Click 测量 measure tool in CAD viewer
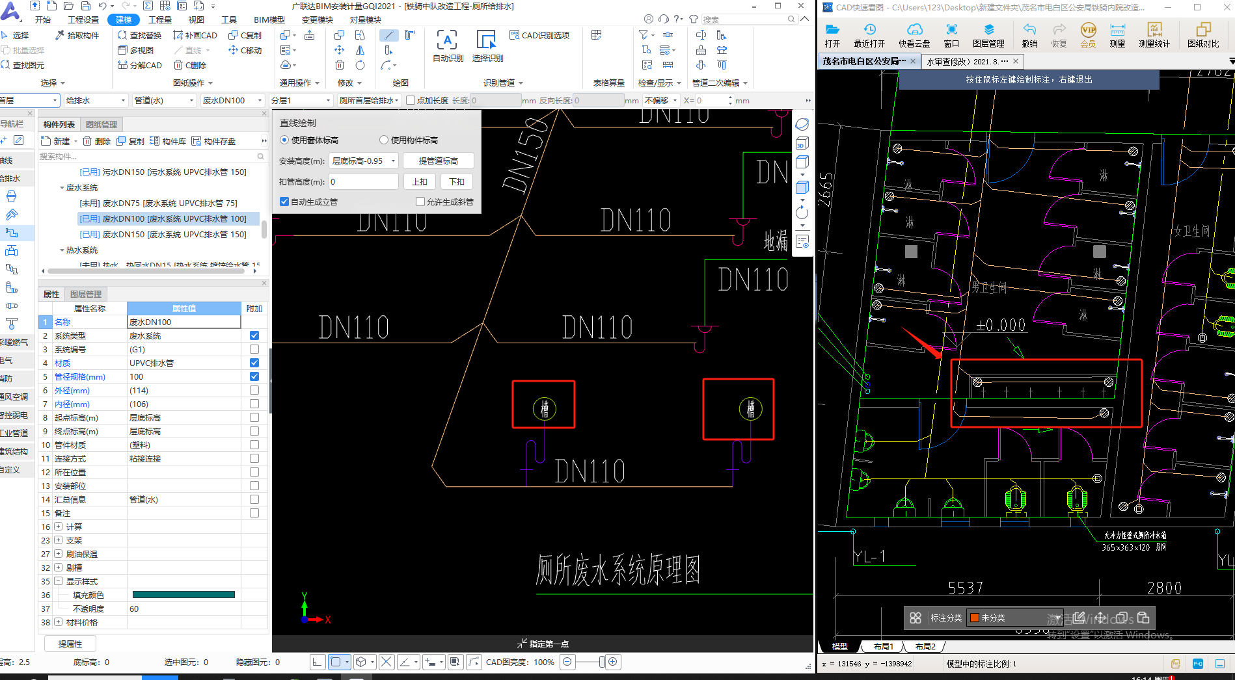1235x680 pixels. [1117, 35]
